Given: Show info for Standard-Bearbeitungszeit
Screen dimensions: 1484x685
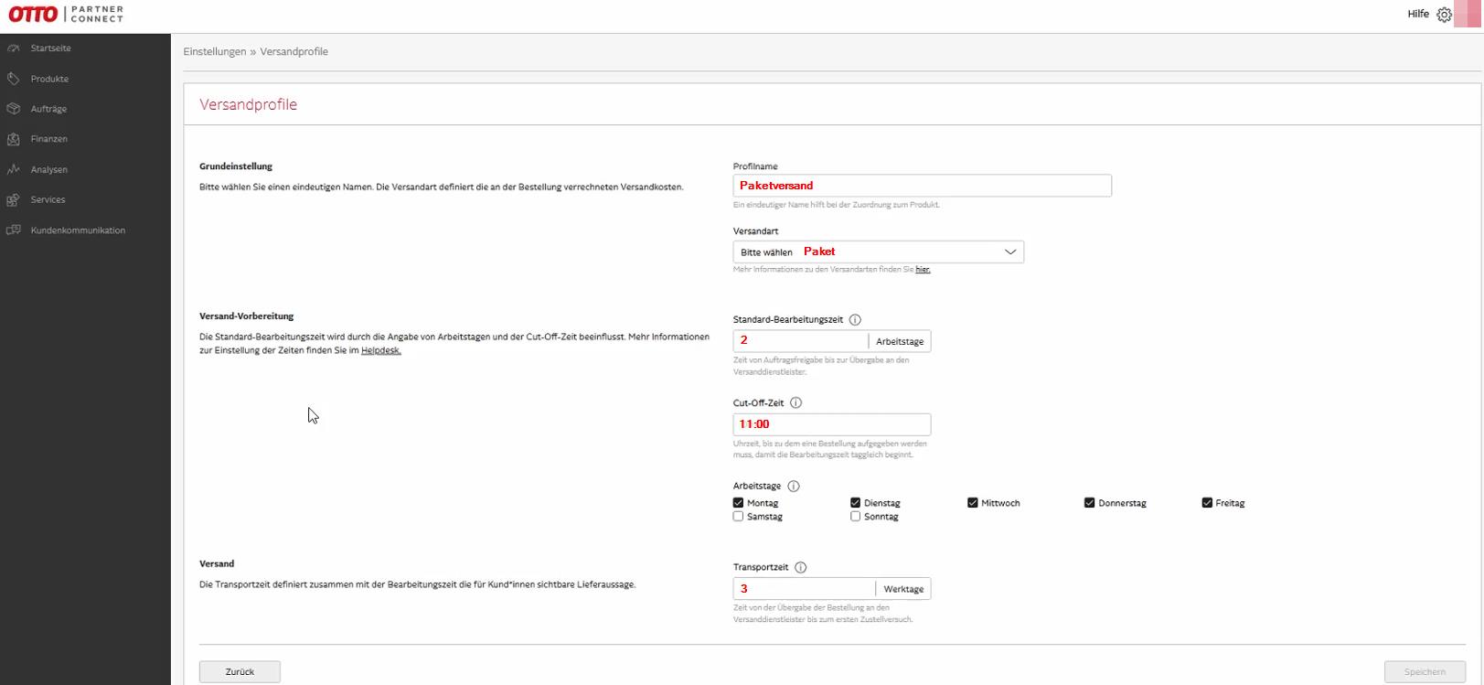Looking at the screenshot, I should (x=855, y=320).
